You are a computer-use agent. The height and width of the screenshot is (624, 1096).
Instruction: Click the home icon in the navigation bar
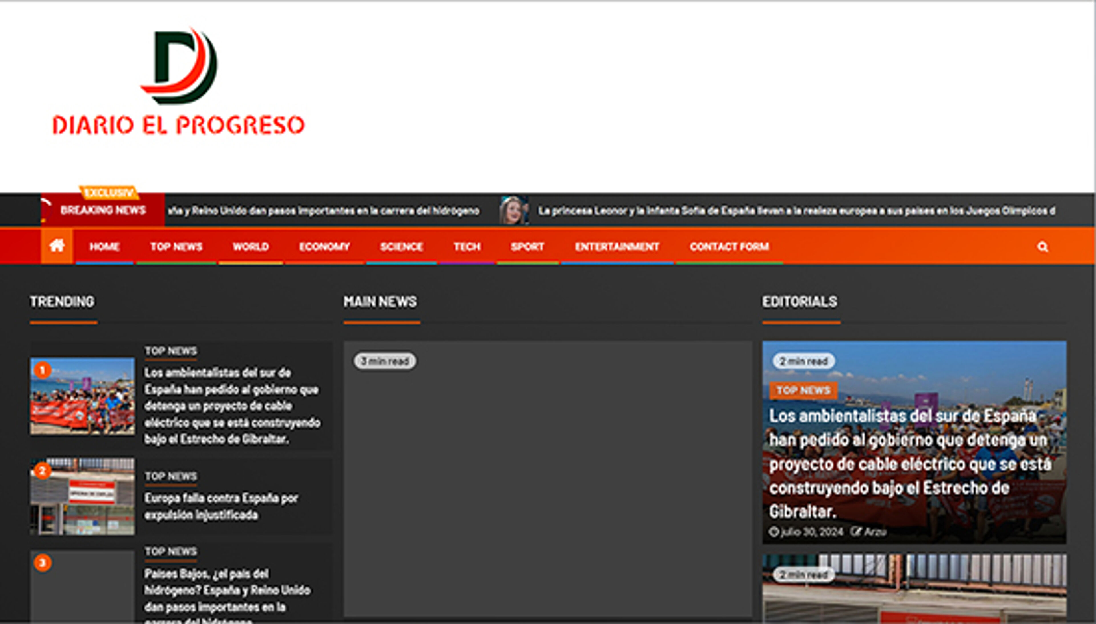coord(57,246)
